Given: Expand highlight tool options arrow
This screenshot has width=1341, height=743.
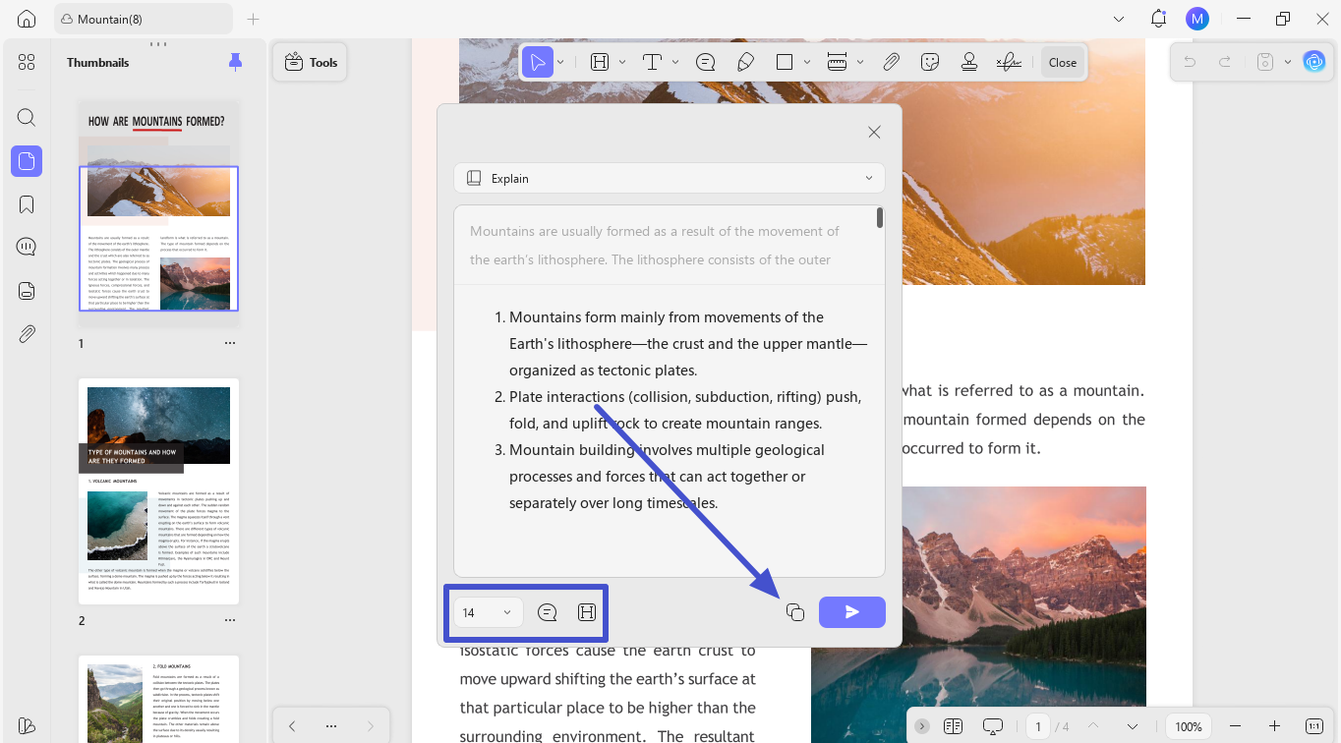Looking at the screenshot, I should pos(622,62).
